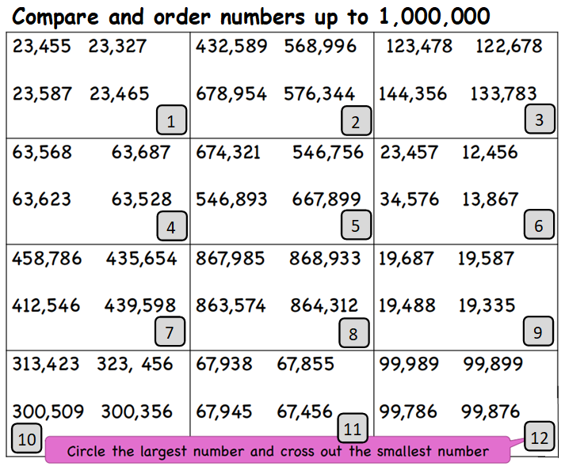This screenshot has height=470, width=565.
Task: Select 63,687 in box 4
Action: (141, 152)
